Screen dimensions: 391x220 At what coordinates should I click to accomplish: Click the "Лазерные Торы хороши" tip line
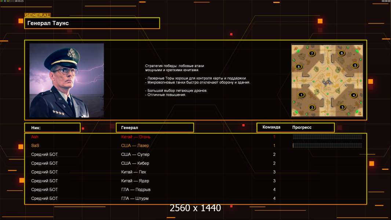pyautogui.click(x=196, y=78)
